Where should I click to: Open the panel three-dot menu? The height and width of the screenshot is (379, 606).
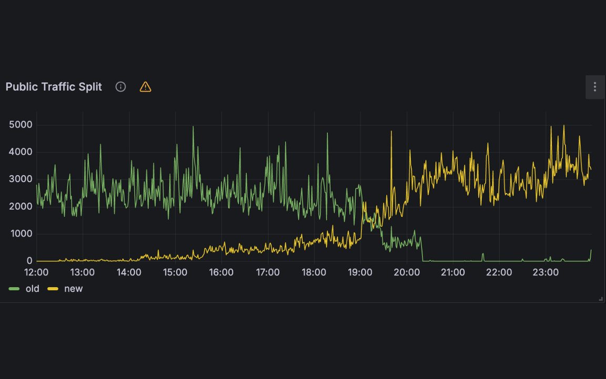click(595, 87)
